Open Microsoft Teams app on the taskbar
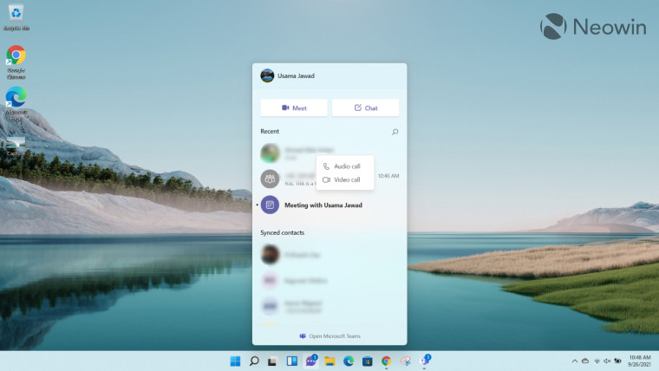 (425, 361)
